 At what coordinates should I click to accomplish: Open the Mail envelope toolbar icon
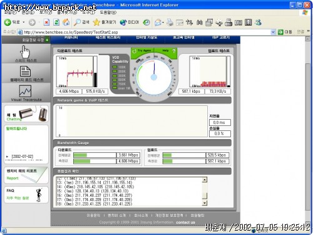[x=158, y=23]
